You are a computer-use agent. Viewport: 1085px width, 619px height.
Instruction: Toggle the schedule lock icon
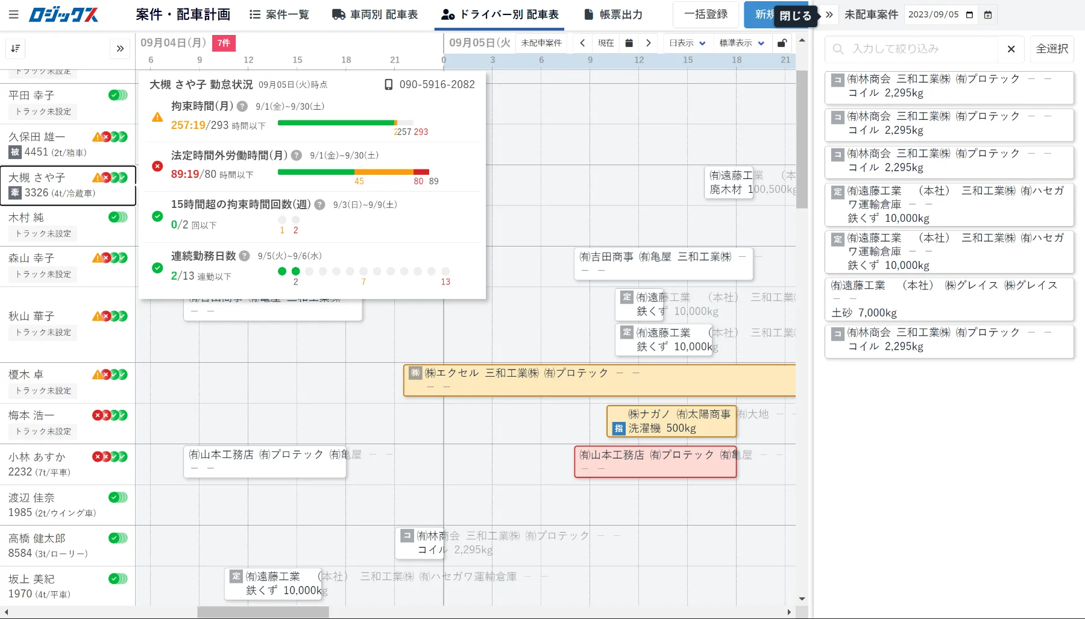(782, 43)
